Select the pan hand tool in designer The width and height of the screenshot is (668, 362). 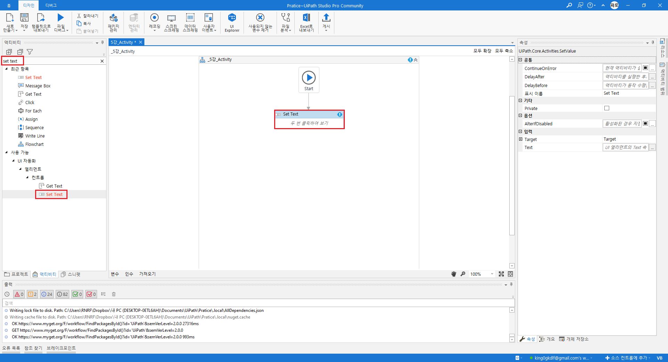pos(453,274)
